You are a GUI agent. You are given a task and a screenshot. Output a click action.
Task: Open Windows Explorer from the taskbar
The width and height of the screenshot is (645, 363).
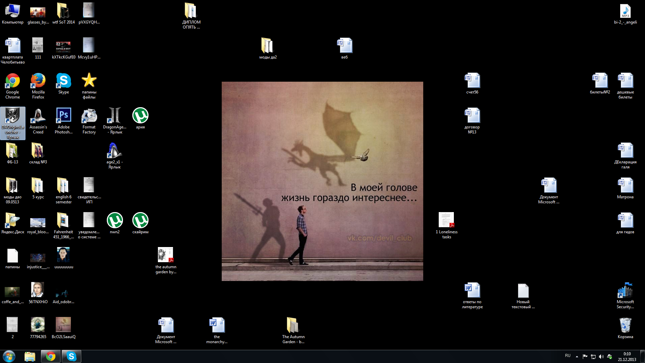click(x=30, y=356)
